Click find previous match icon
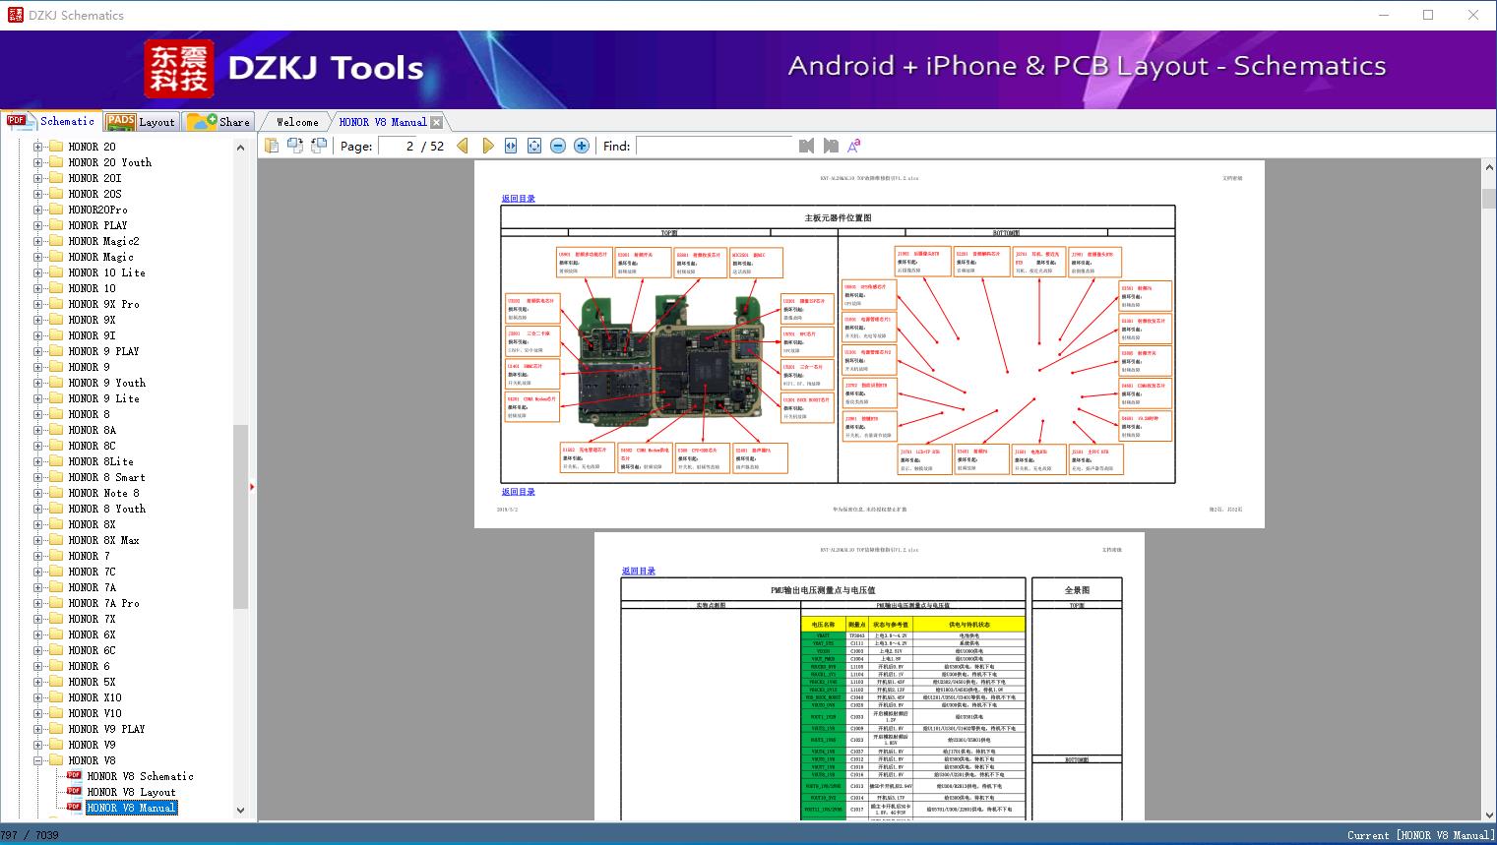Image resolution: width=1497 pixels, height=845 pixels. point(807,146)
